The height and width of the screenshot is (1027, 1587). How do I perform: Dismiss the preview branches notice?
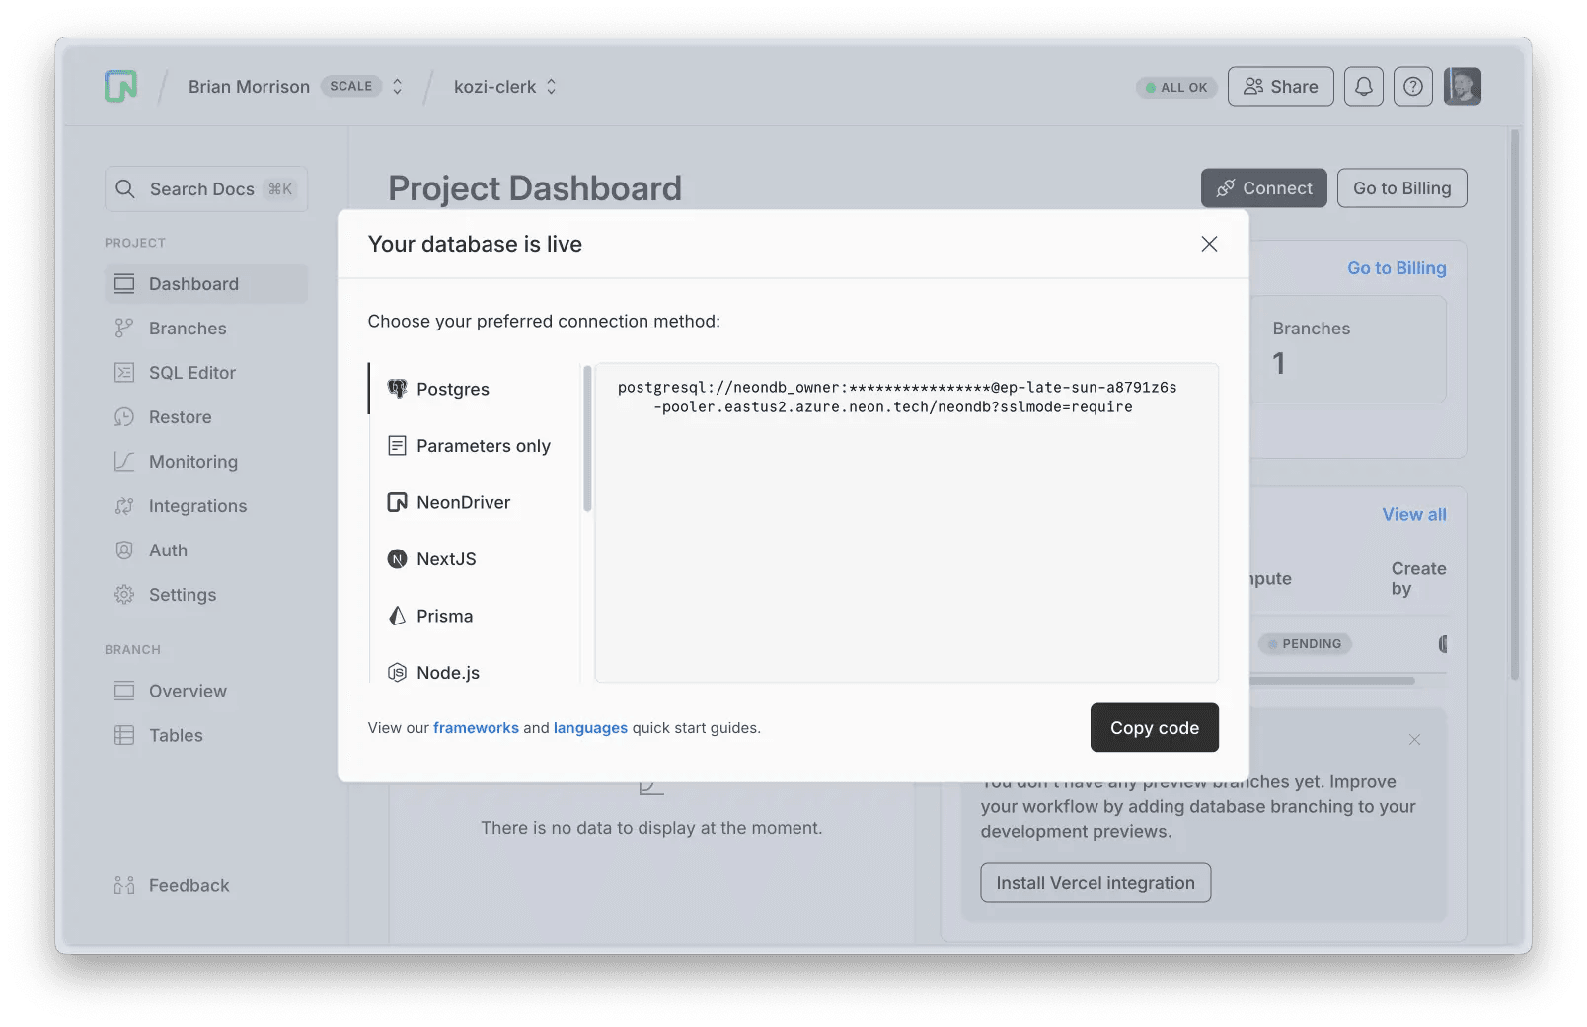click(1414, 740)
